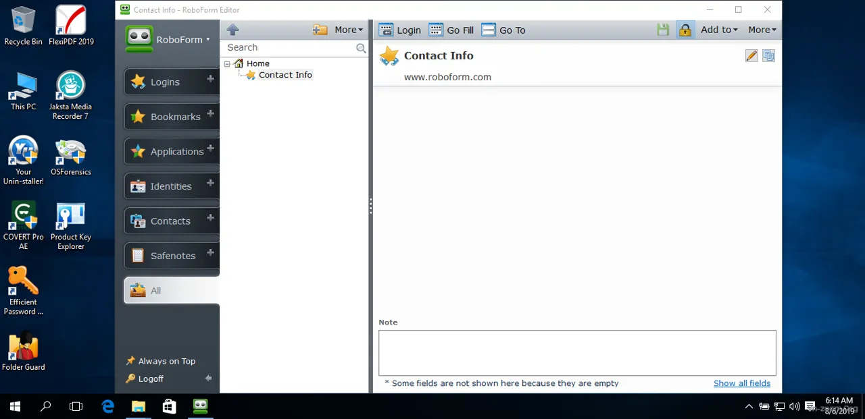Click the Show all fields link
865x419 pixels.
pos(742,383)
